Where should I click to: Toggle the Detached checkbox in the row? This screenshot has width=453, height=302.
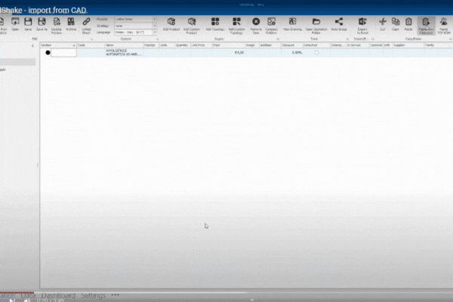click(316, 53)
